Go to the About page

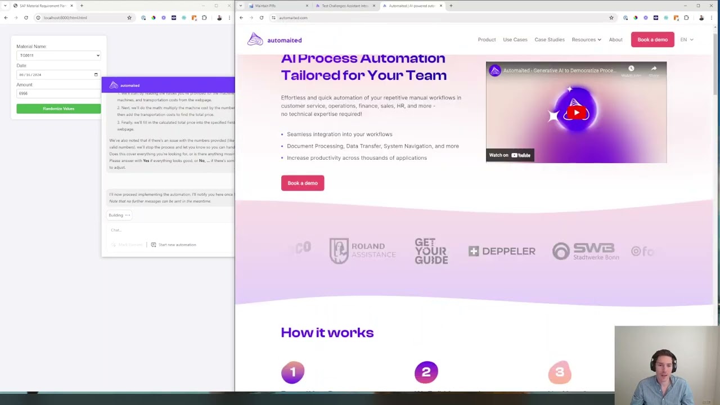(x=615, y=39)
